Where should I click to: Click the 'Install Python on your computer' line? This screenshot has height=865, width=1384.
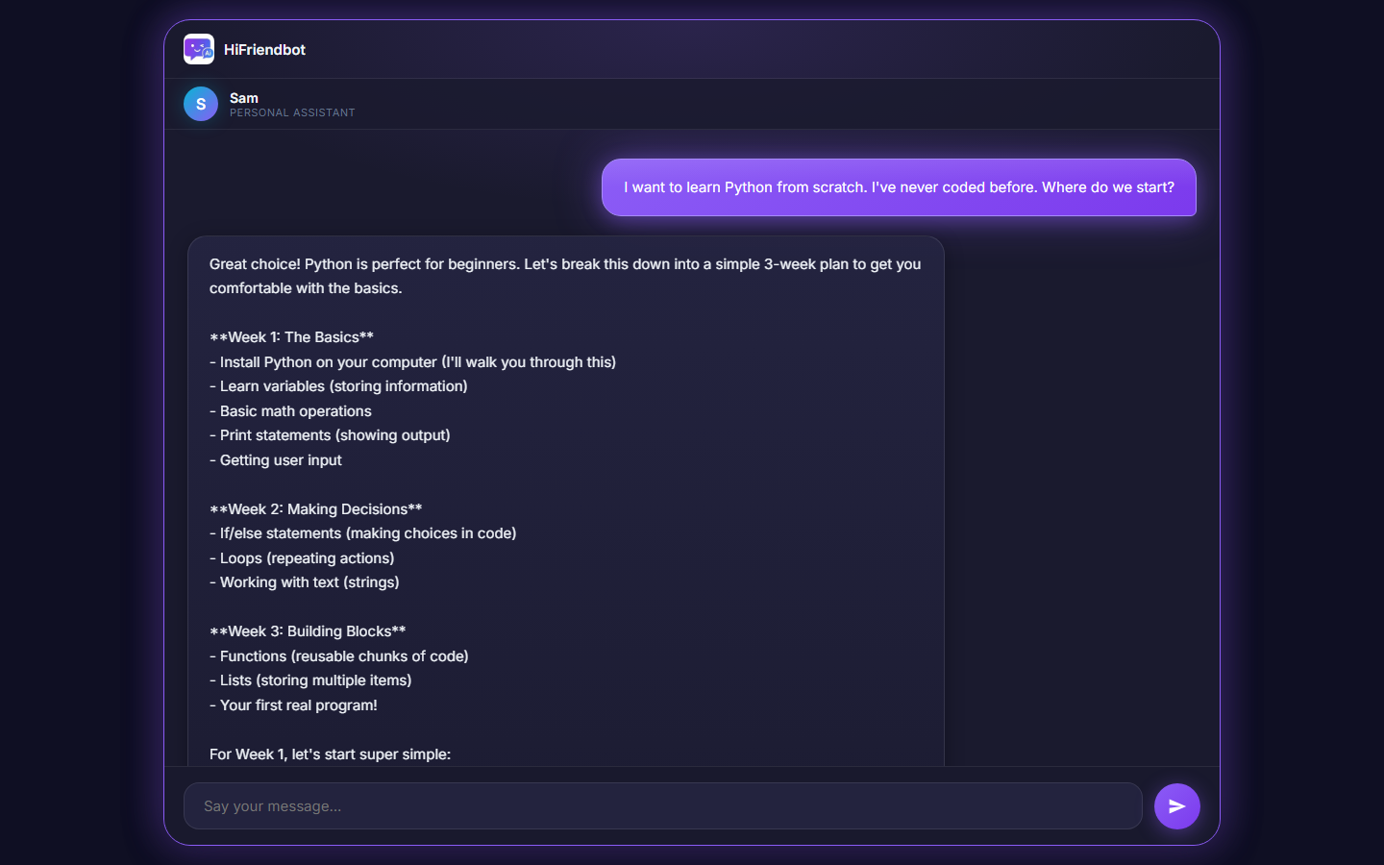[412, 362]
